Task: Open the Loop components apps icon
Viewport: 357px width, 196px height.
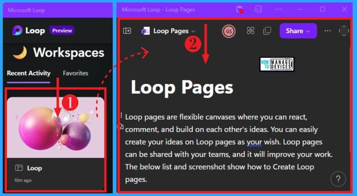Action: 250,31
